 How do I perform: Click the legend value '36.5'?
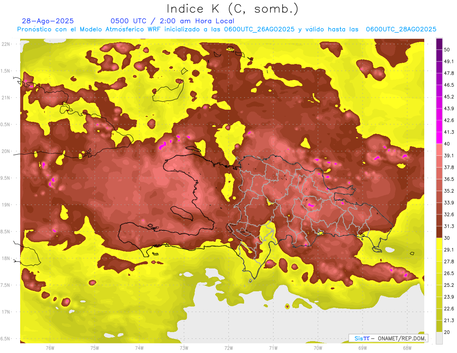(x=449, y=179)
